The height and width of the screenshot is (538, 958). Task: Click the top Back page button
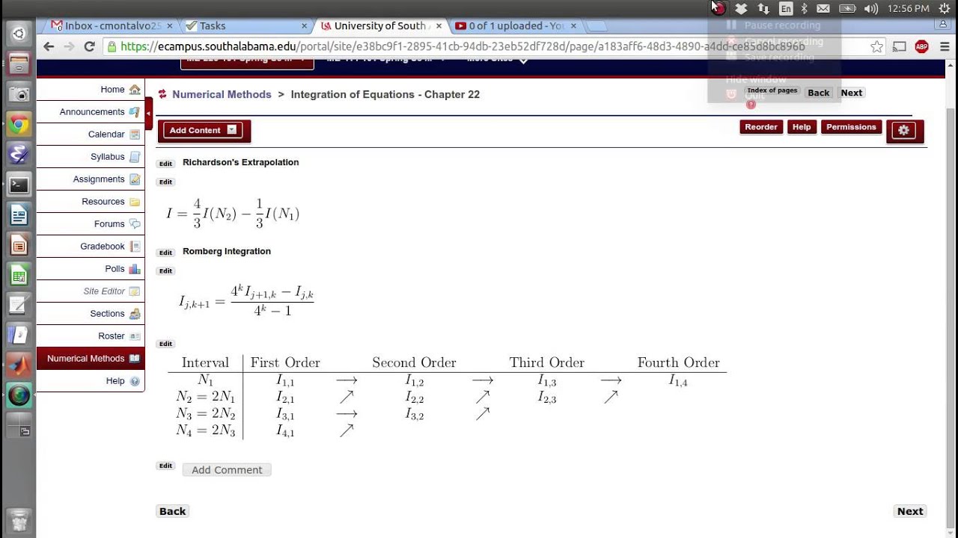point(818,93)
